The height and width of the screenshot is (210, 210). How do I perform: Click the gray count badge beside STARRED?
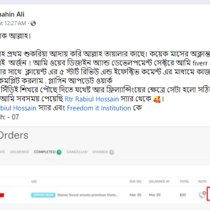pos(111,152)
